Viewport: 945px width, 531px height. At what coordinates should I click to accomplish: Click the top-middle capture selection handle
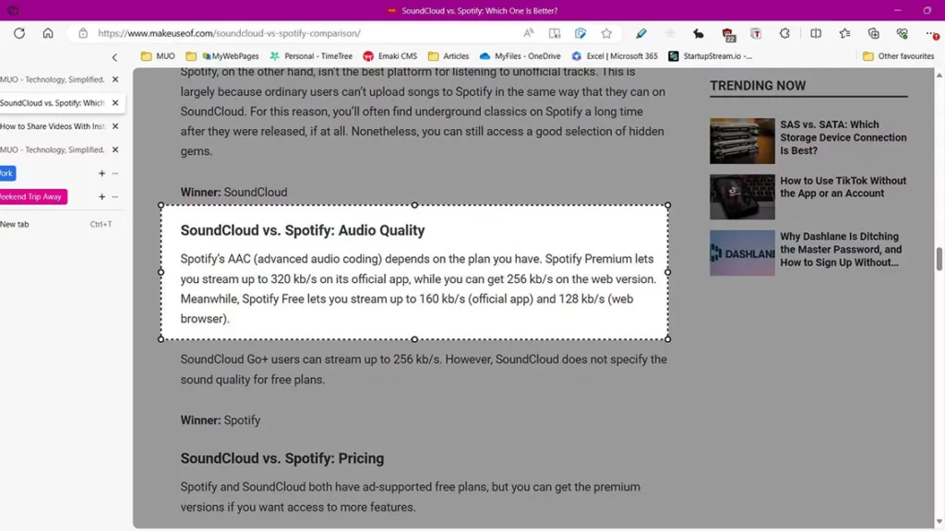414,206
